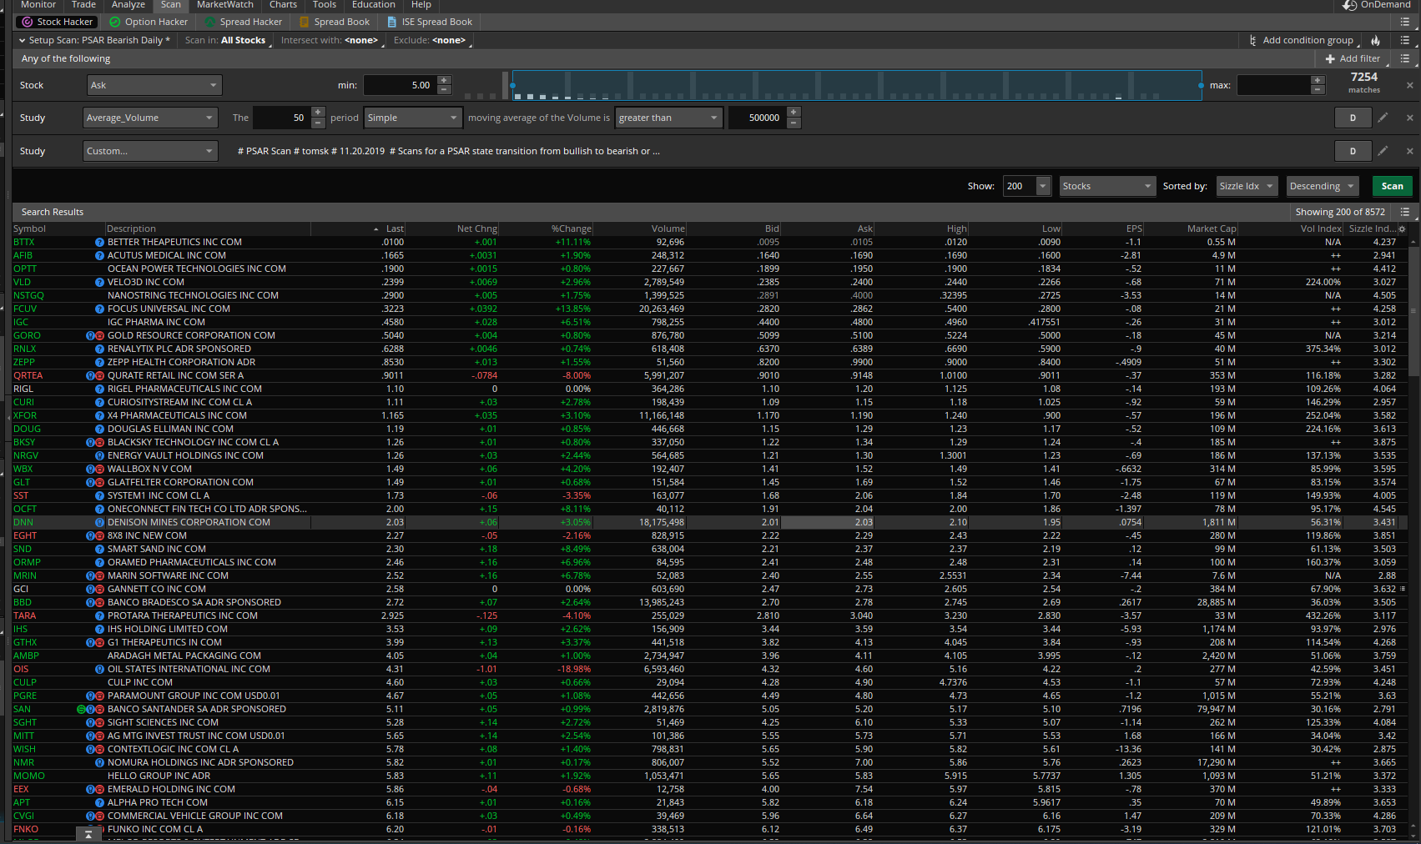Switch to the Option Hacker tab
The height and width of the screenshot is (844, 1421).
[149, 22]
